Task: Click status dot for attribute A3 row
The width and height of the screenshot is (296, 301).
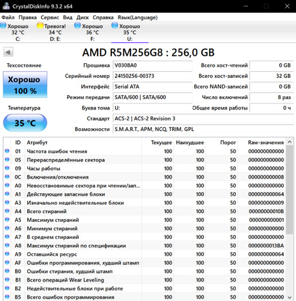Action: (7, 202)
